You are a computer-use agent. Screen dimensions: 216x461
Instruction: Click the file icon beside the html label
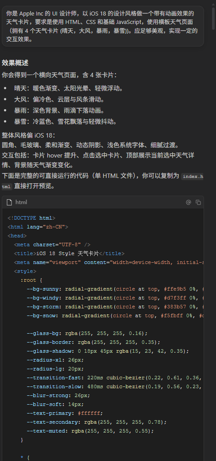tap(9, 202)
